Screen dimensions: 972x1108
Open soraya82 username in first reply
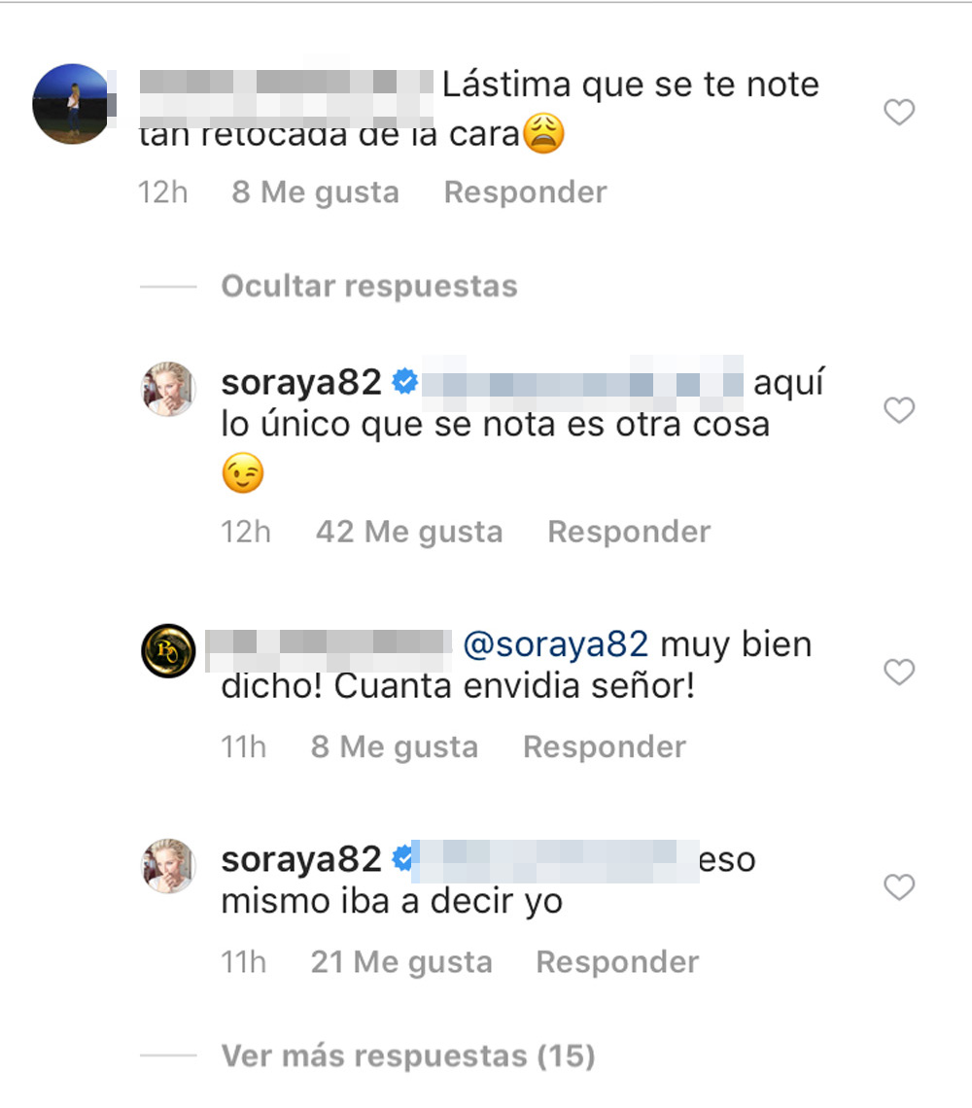301,382
